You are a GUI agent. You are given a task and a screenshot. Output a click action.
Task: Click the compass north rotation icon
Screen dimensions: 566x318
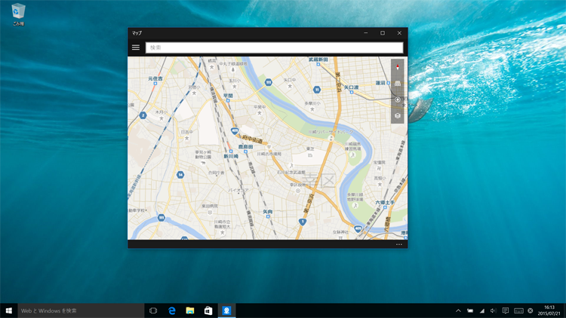(x=398, y=67)
